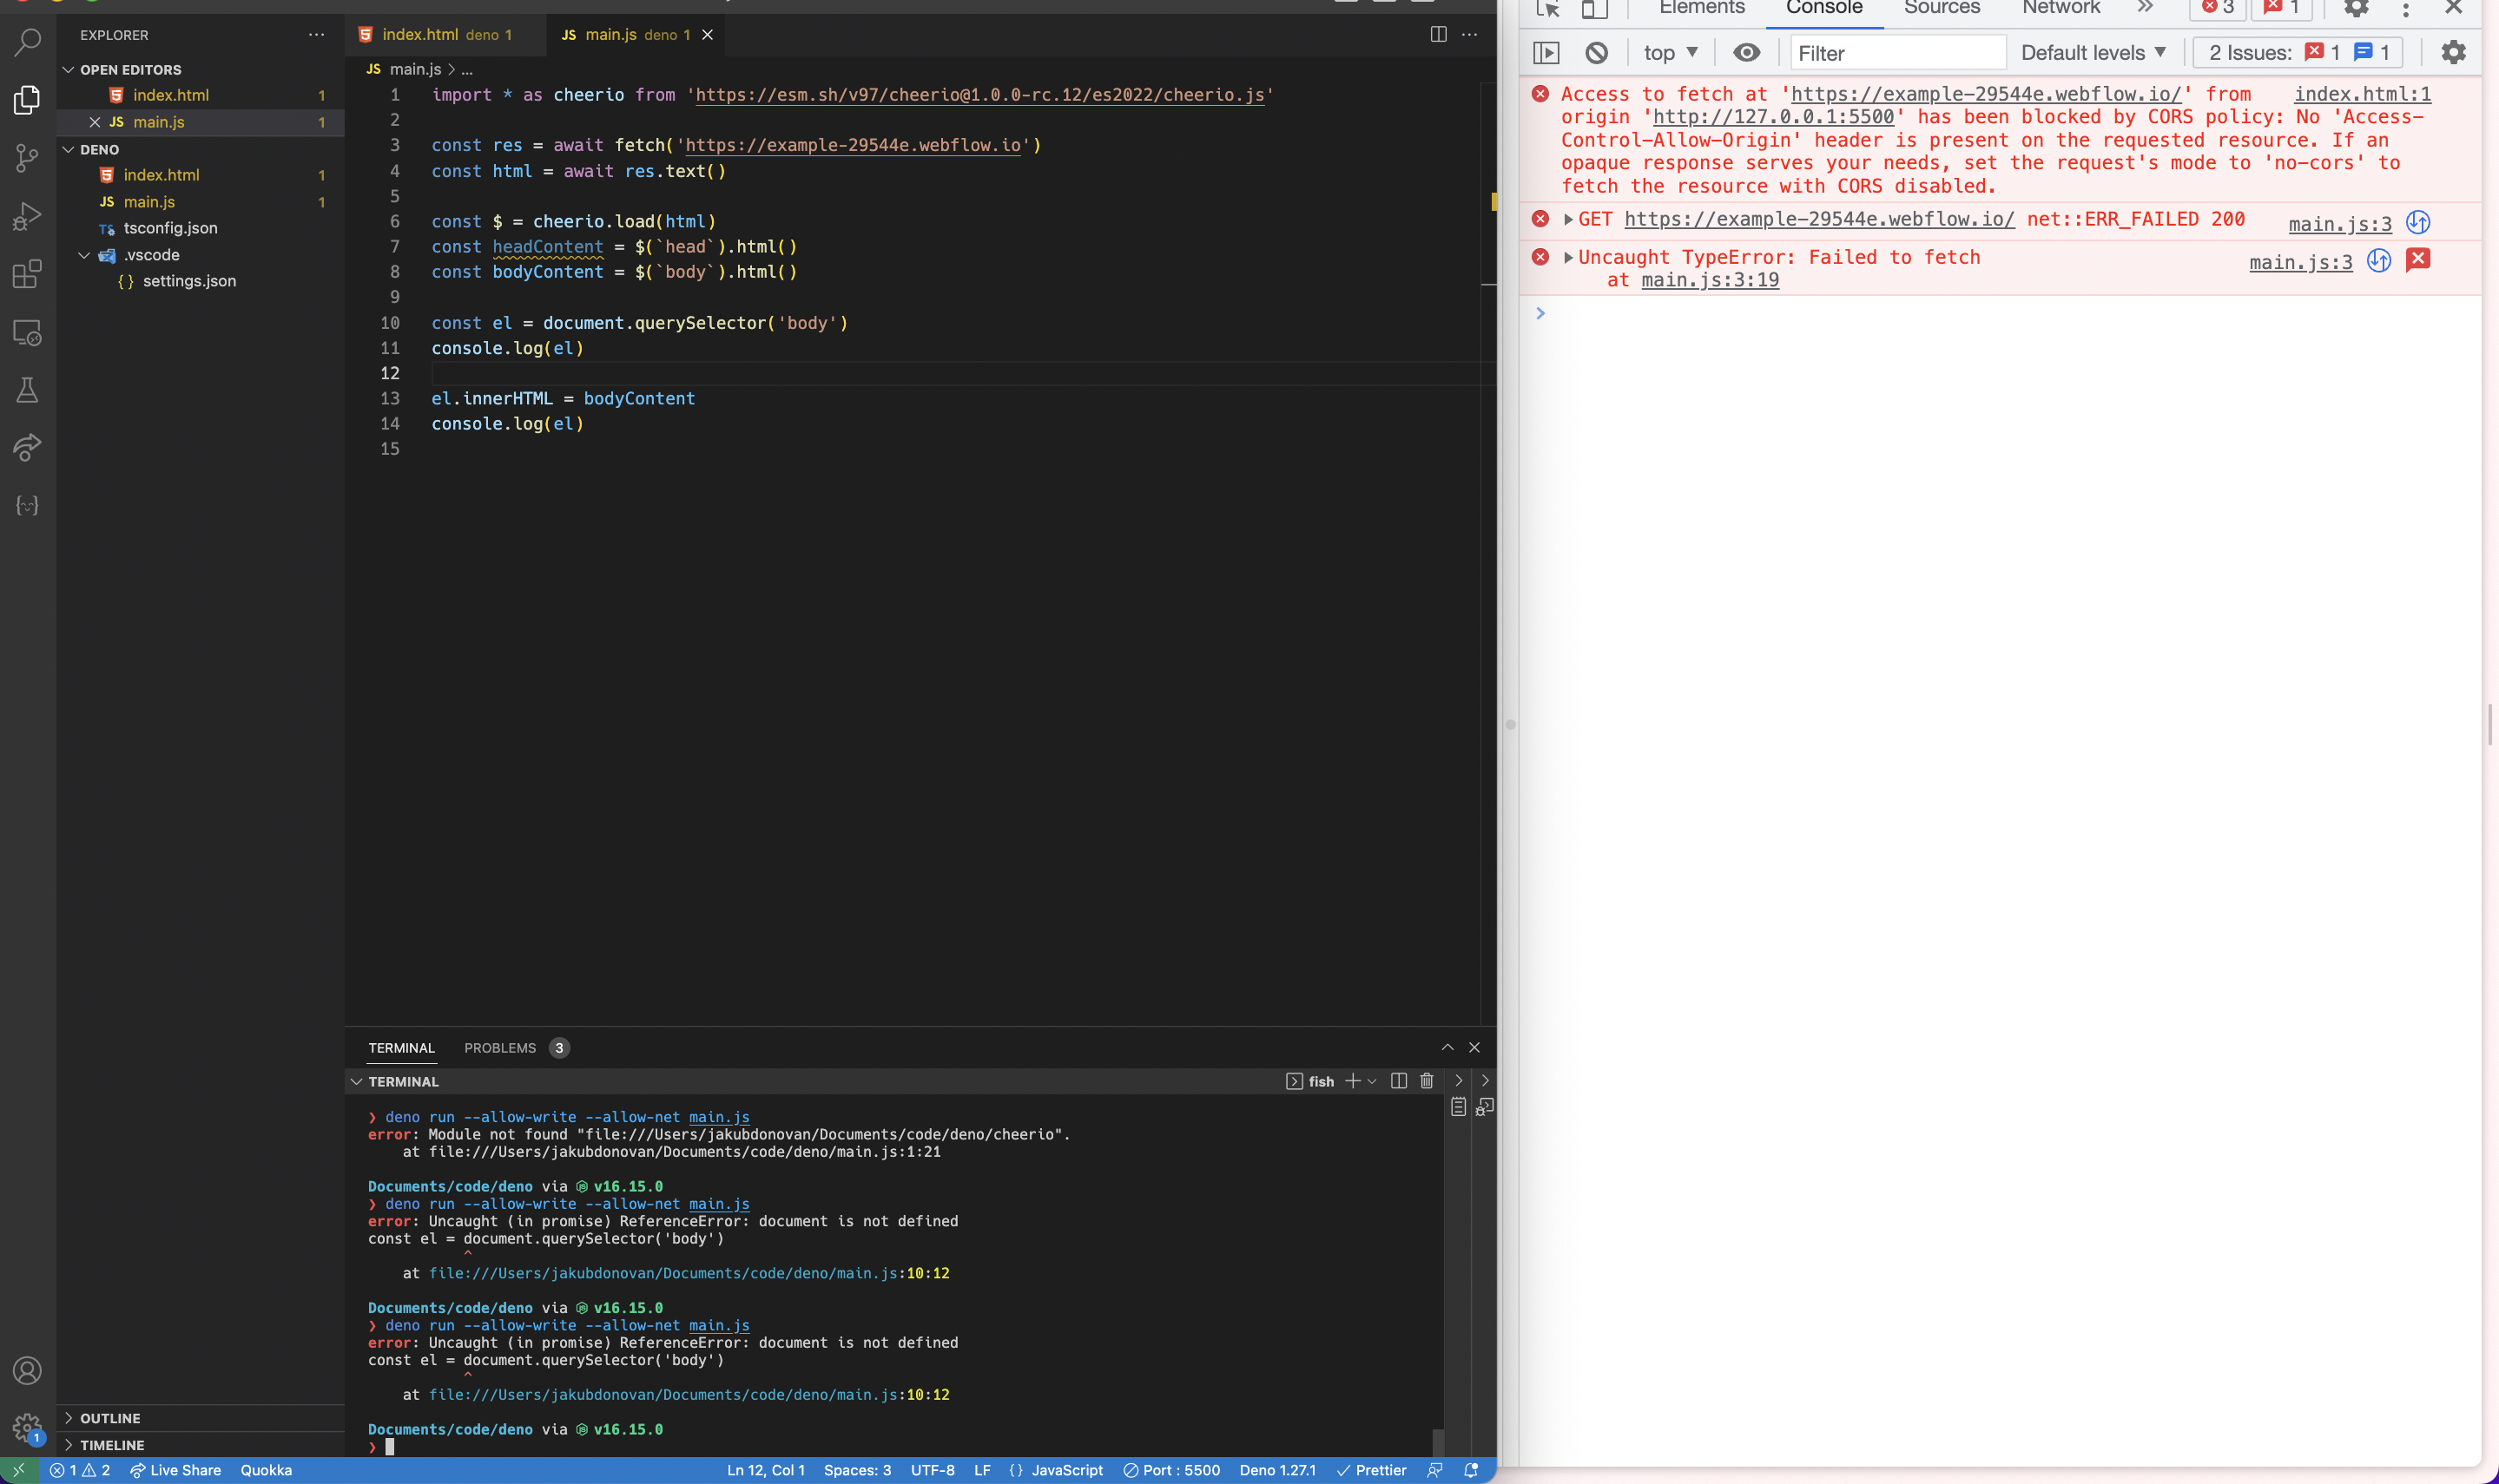Open Default levels dropdown
Viewport: 2499px width, 1484px height.
pyautogui.click(x=2093, y=53)
